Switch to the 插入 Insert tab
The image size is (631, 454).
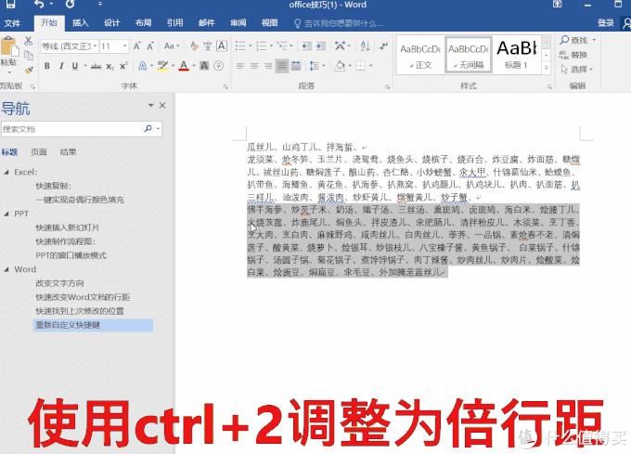[x=80, y=23]
